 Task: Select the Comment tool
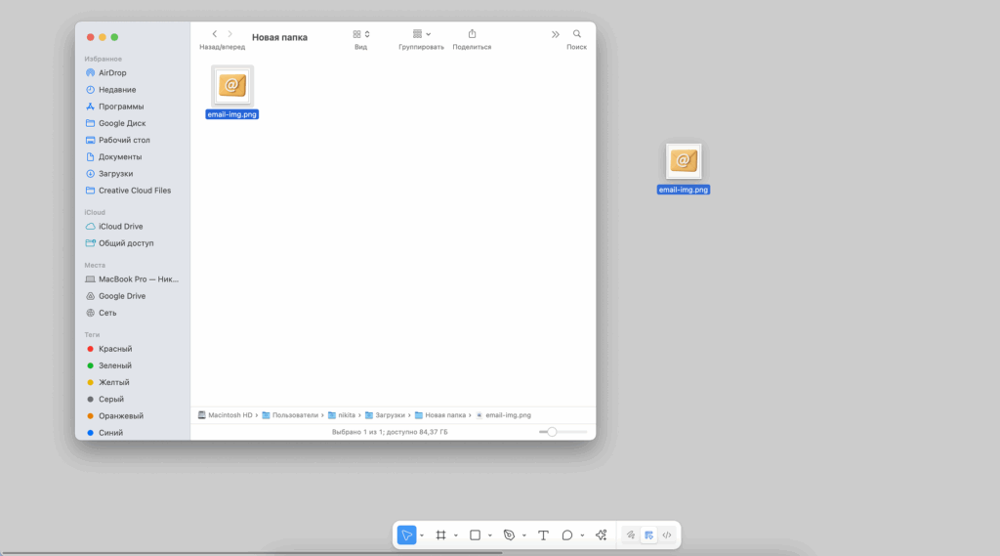point(567,535)
